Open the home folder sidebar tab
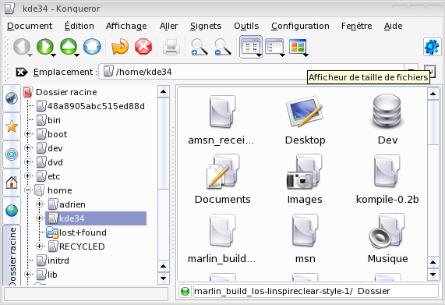The image size is (445, 305). pyautogui.click(x=12, y=183)
